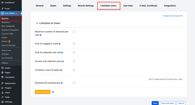The height and width of the screenshot is (105, 195).
Task: Open the Integrations tab
Action: point(170,6)
